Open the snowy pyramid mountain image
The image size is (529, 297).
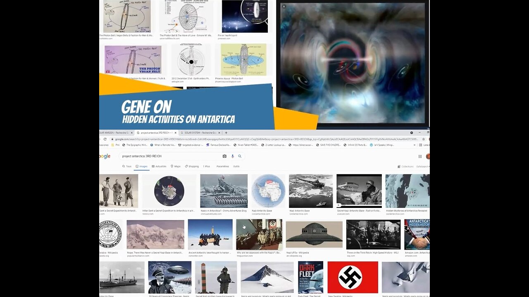[x=267, y=277]
